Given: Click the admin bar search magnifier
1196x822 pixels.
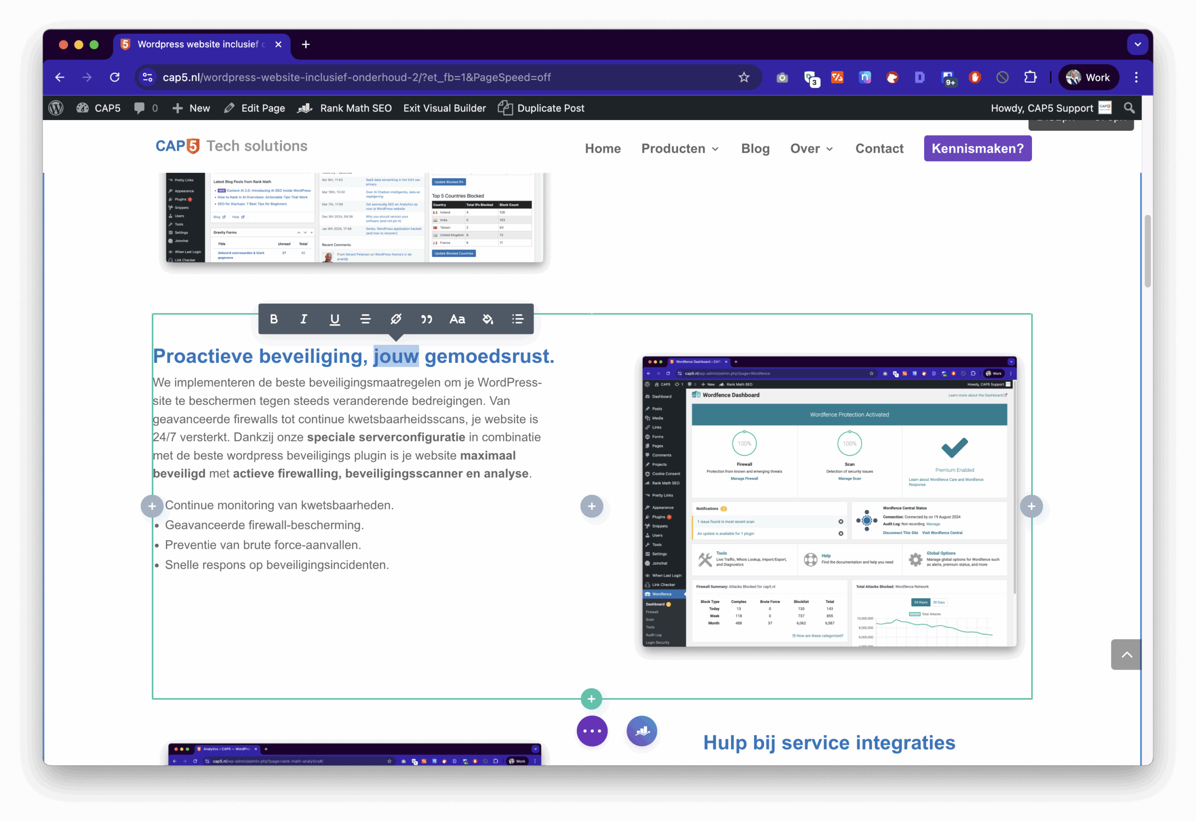Looking at the screenshot, I should pos(1129,107).
